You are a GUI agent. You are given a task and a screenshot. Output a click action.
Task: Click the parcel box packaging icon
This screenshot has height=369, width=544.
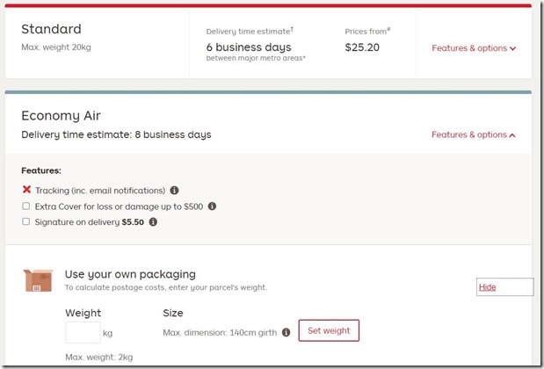39,280
